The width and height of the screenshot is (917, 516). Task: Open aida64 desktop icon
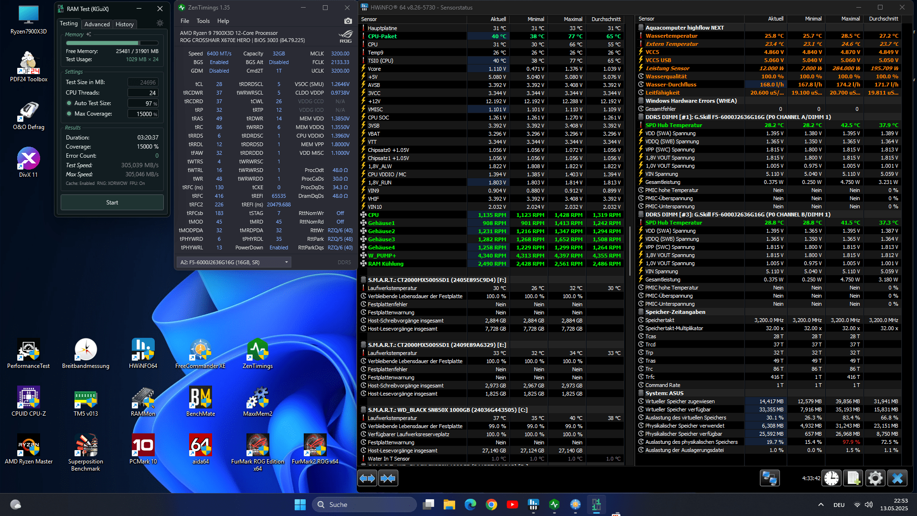coord(201,449)
